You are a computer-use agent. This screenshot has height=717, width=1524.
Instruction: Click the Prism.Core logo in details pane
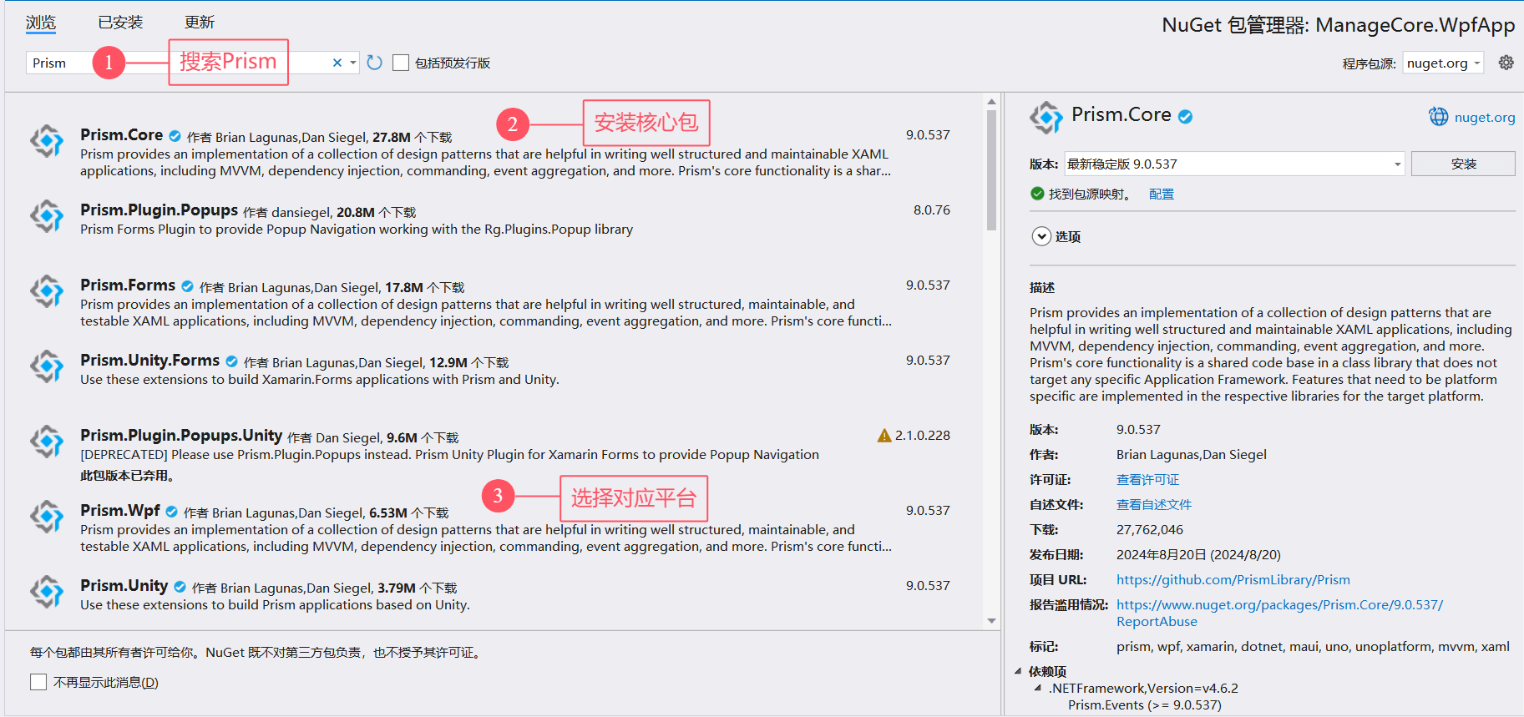coord(1046,118)
